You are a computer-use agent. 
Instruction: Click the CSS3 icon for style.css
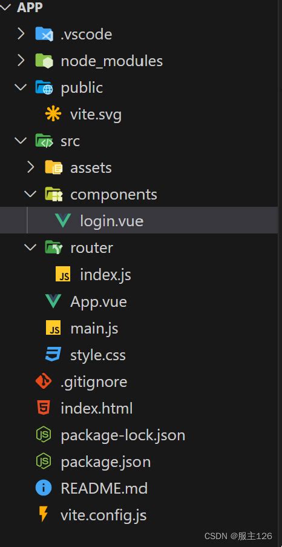[53, 354]
